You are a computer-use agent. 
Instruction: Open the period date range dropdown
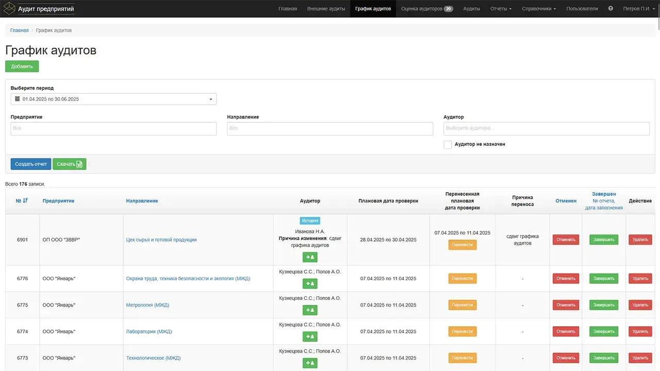coord(113,99)
